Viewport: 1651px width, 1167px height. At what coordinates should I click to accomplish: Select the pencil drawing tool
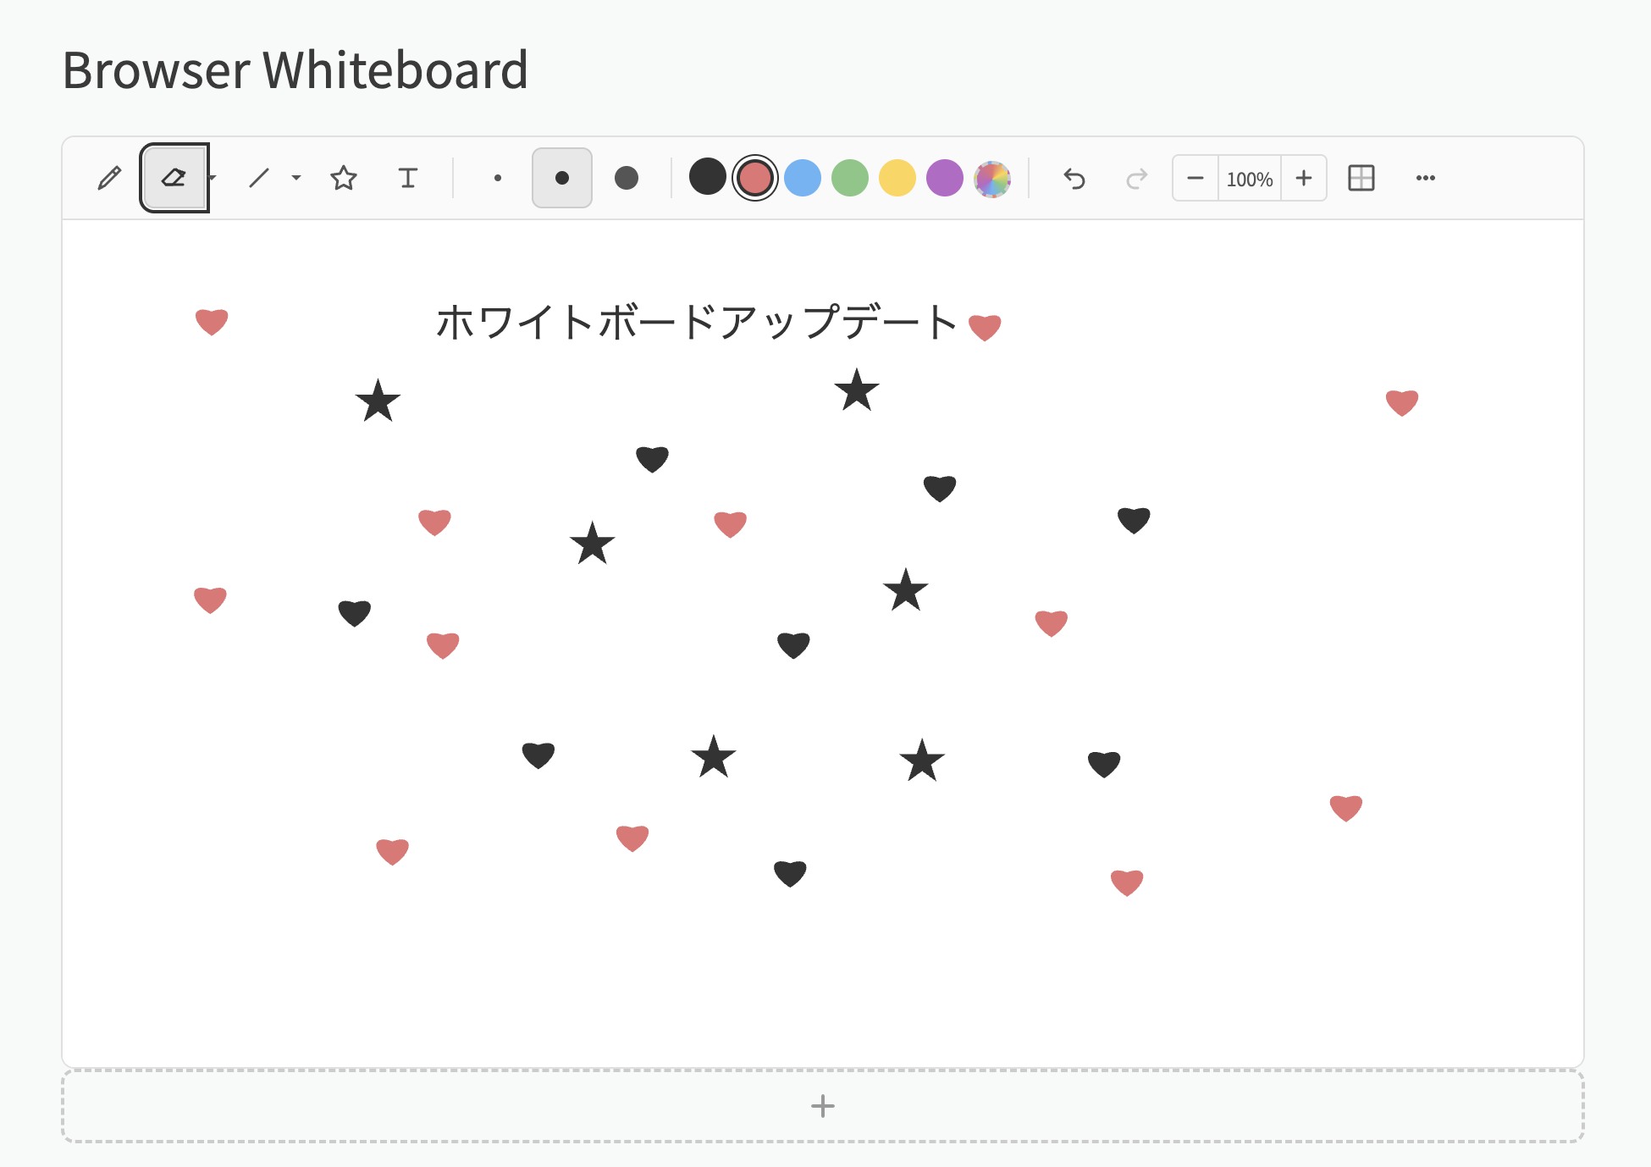(109, 178)
